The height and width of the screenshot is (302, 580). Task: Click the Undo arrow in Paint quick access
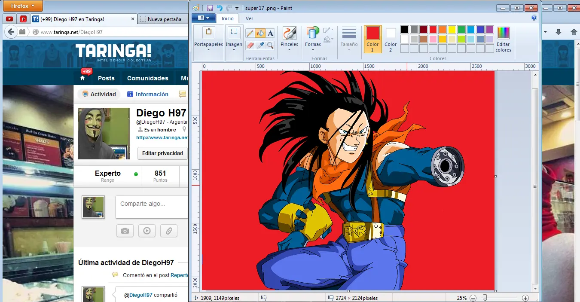tap(220, 8)
